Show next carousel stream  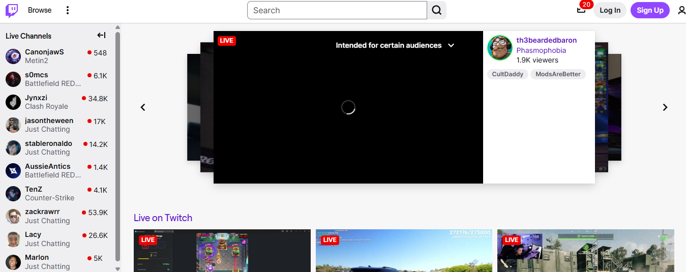665,107
